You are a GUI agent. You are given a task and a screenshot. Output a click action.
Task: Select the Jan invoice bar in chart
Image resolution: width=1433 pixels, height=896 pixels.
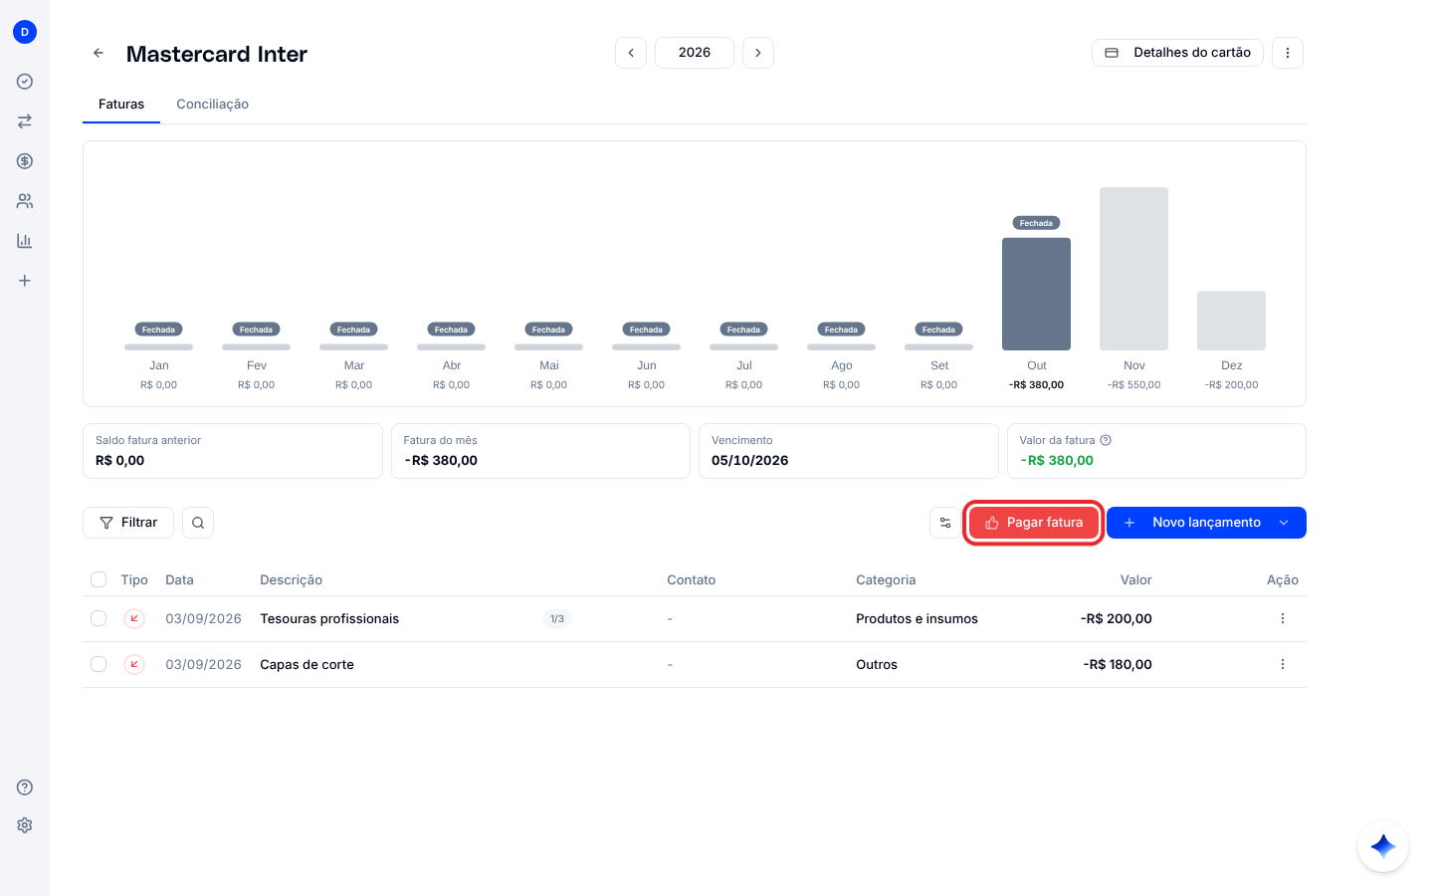click(159, 347)
